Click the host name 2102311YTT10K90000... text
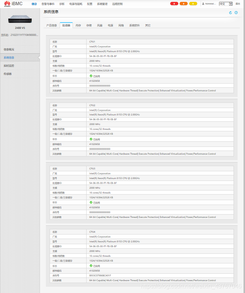 click(24, 35)
